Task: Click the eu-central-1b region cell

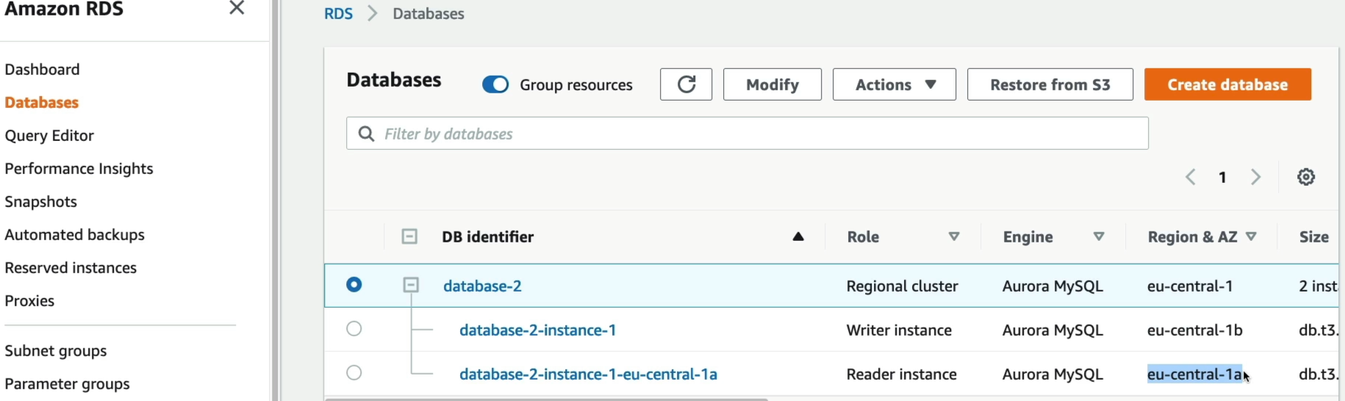Action: tap(1194, 330)
